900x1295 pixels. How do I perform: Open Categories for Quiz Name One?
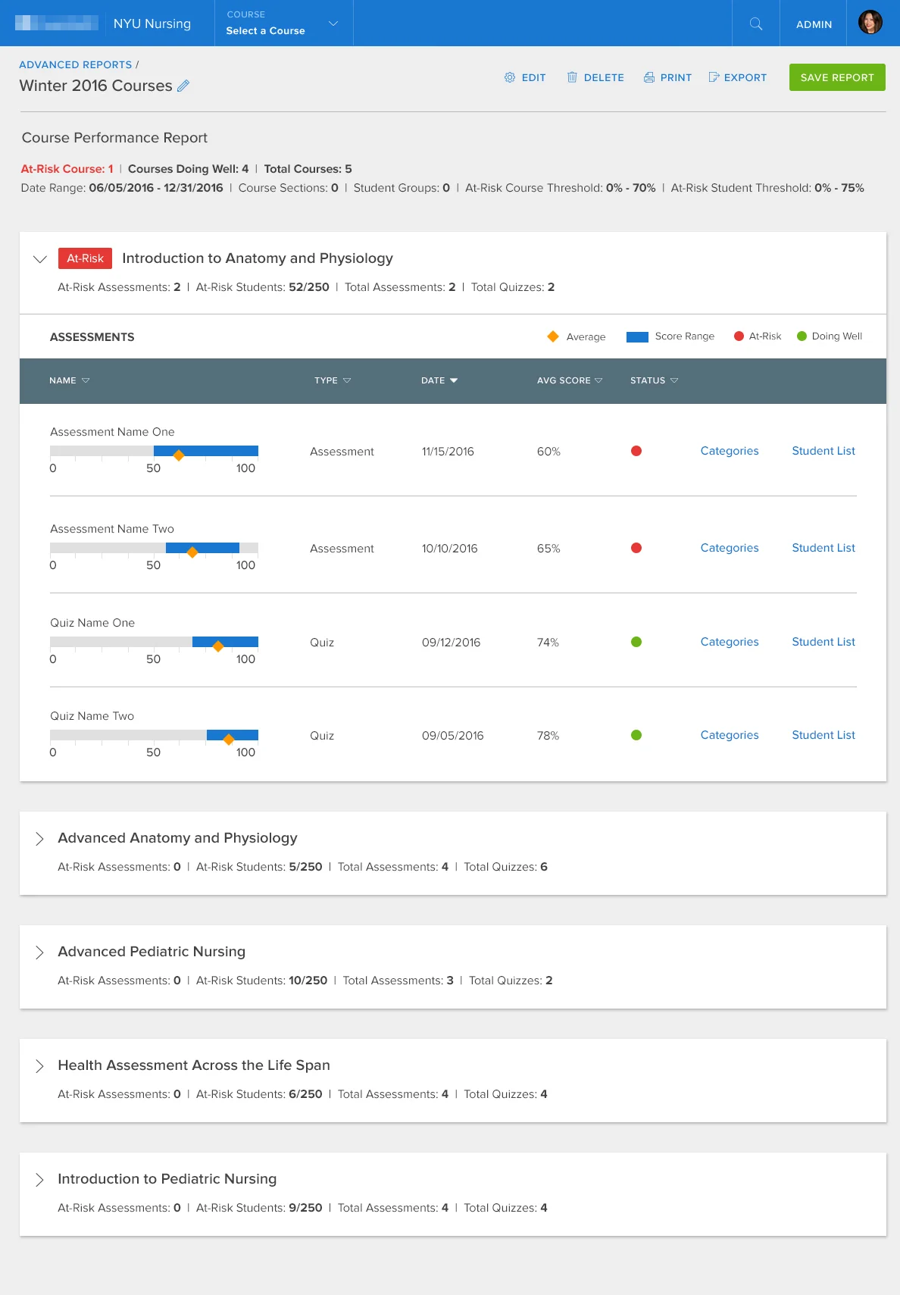[730, 642]
